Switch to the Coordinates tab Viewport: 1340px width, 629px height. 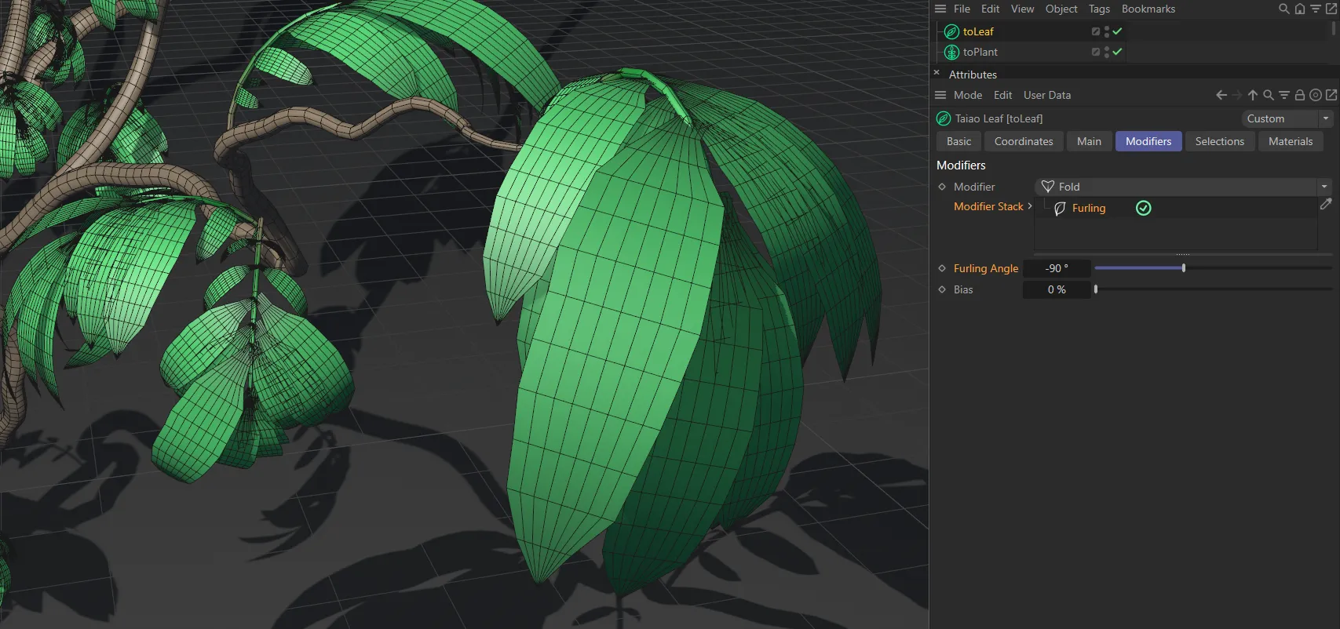(1024, 141)
